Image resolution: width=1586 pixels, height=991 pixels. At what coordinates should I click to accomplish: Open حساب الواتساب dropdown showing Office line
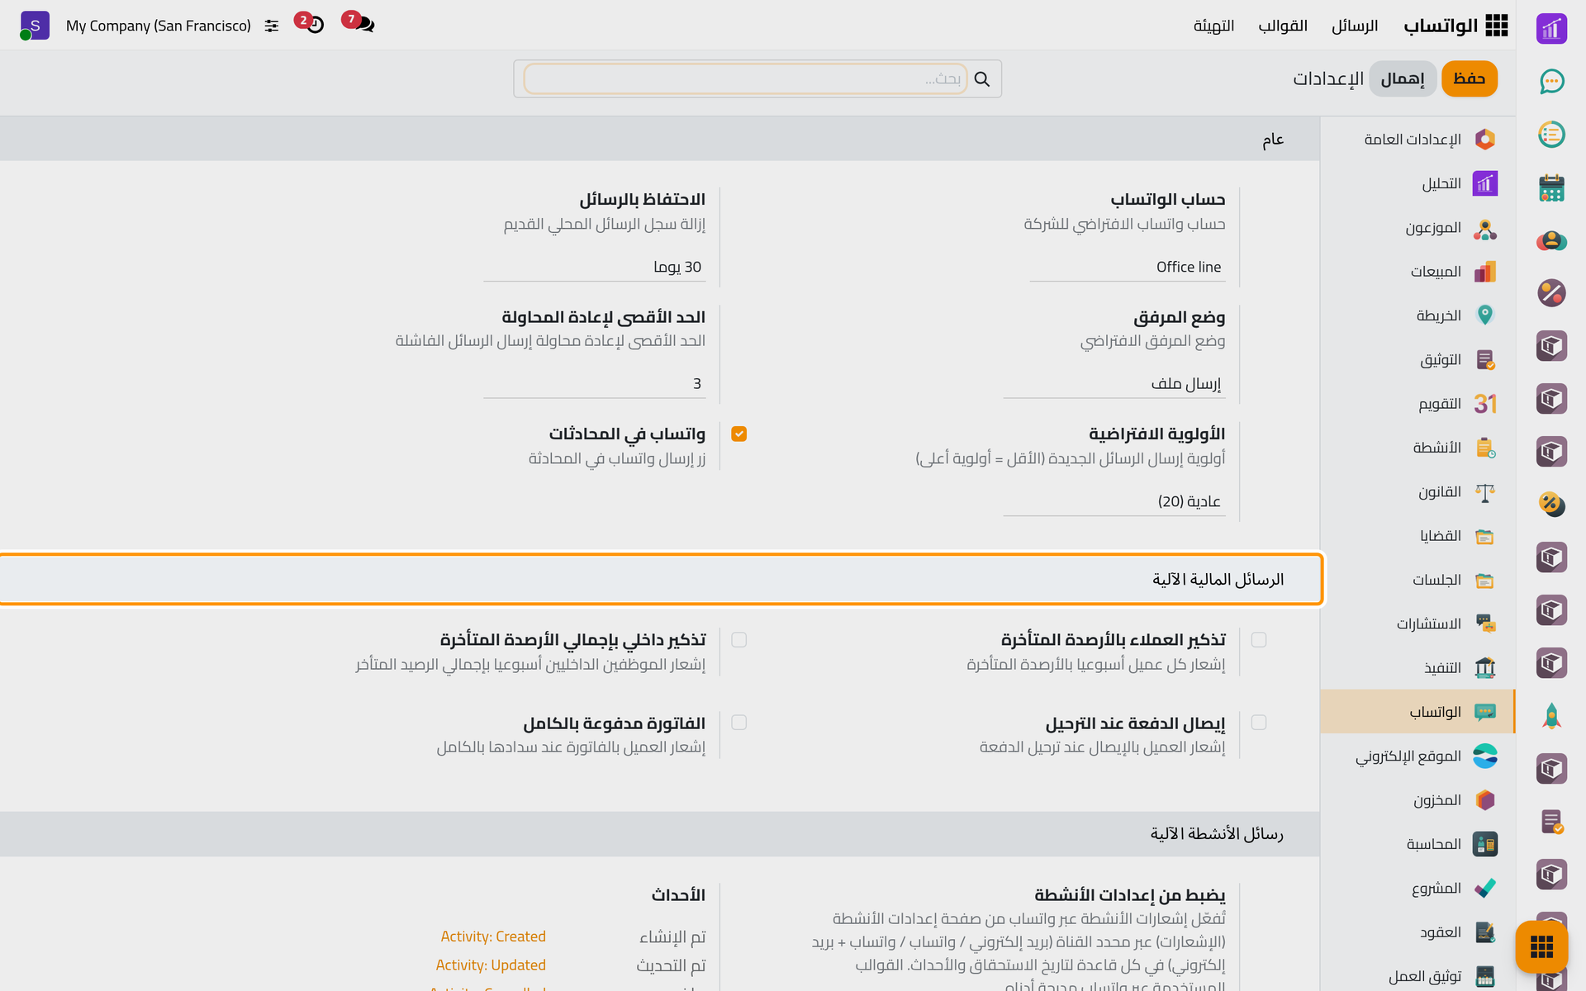[1128, 267]
